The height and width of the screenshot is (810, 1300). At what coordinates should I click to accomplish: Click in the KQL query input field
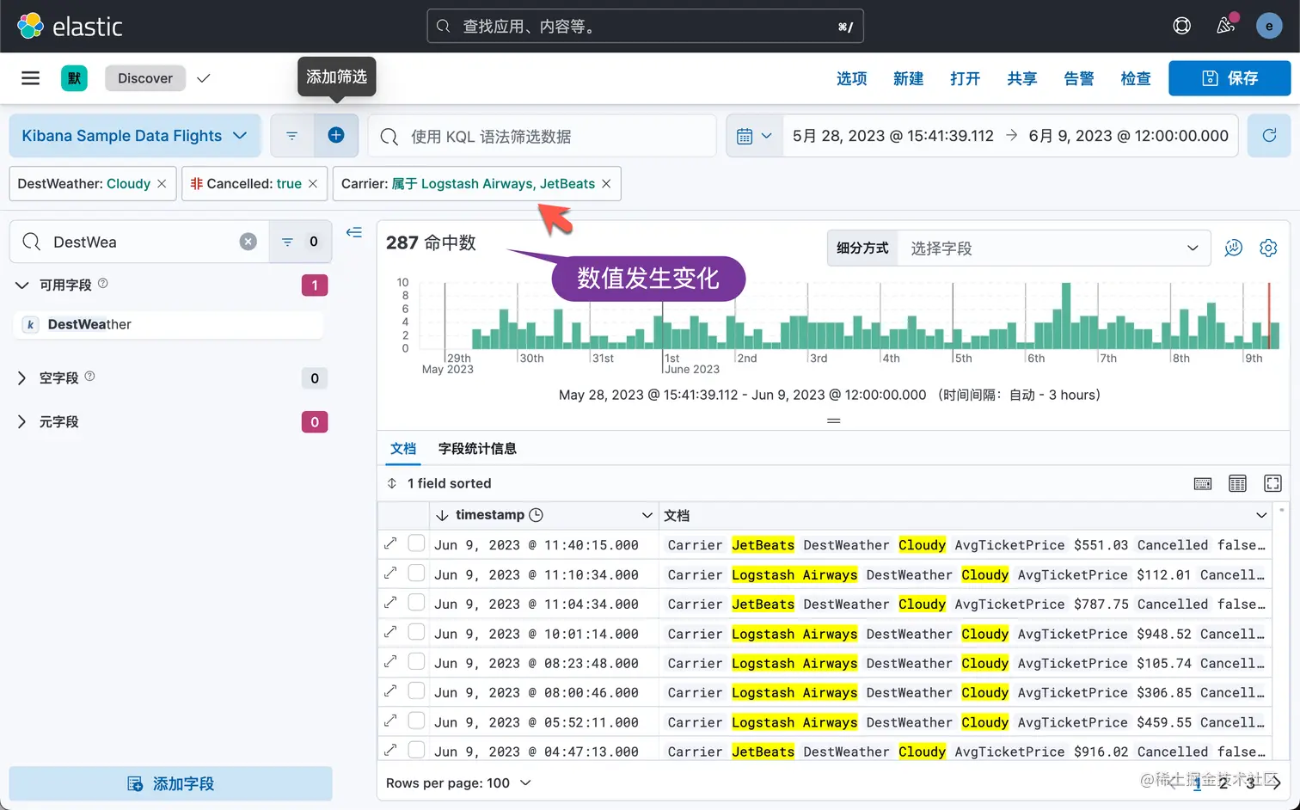(x=543, y=136)
